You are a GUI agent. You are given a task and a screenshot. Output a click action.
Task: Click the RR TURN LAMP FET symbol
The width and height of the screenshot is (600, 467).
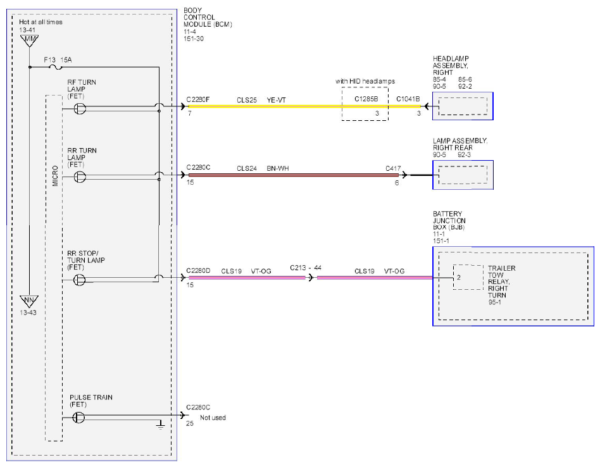coord(80,177)
